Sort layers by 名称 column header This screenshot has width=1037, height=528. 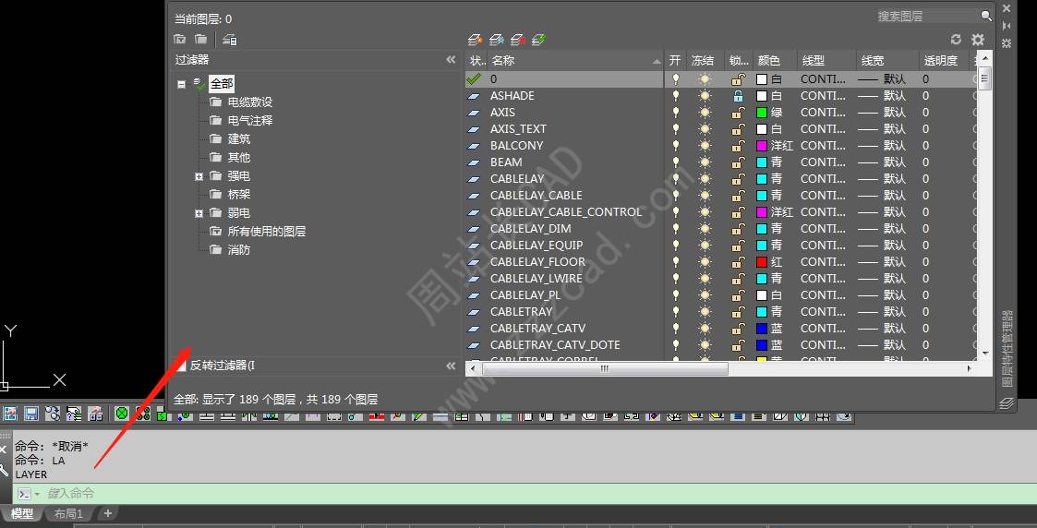tap(573, 61)
